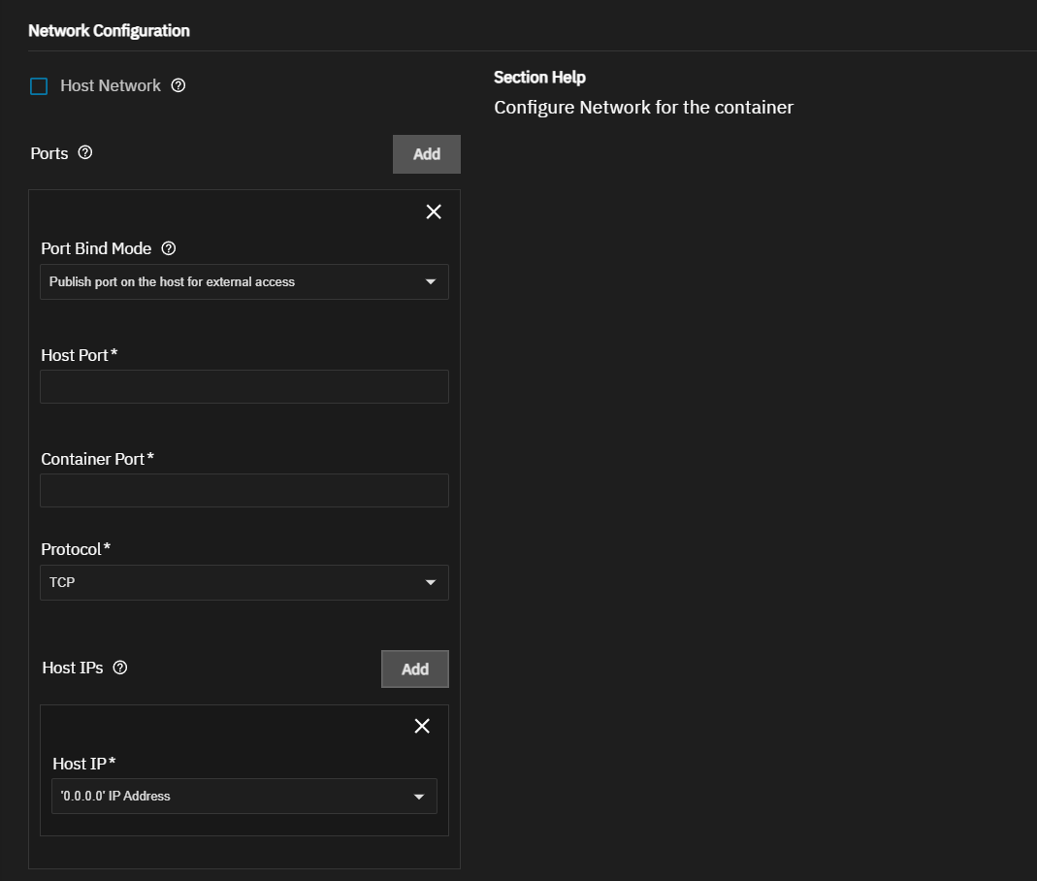Show help tooltip next to Ports
Screen dimensions: 1037x881
[85, 152]
